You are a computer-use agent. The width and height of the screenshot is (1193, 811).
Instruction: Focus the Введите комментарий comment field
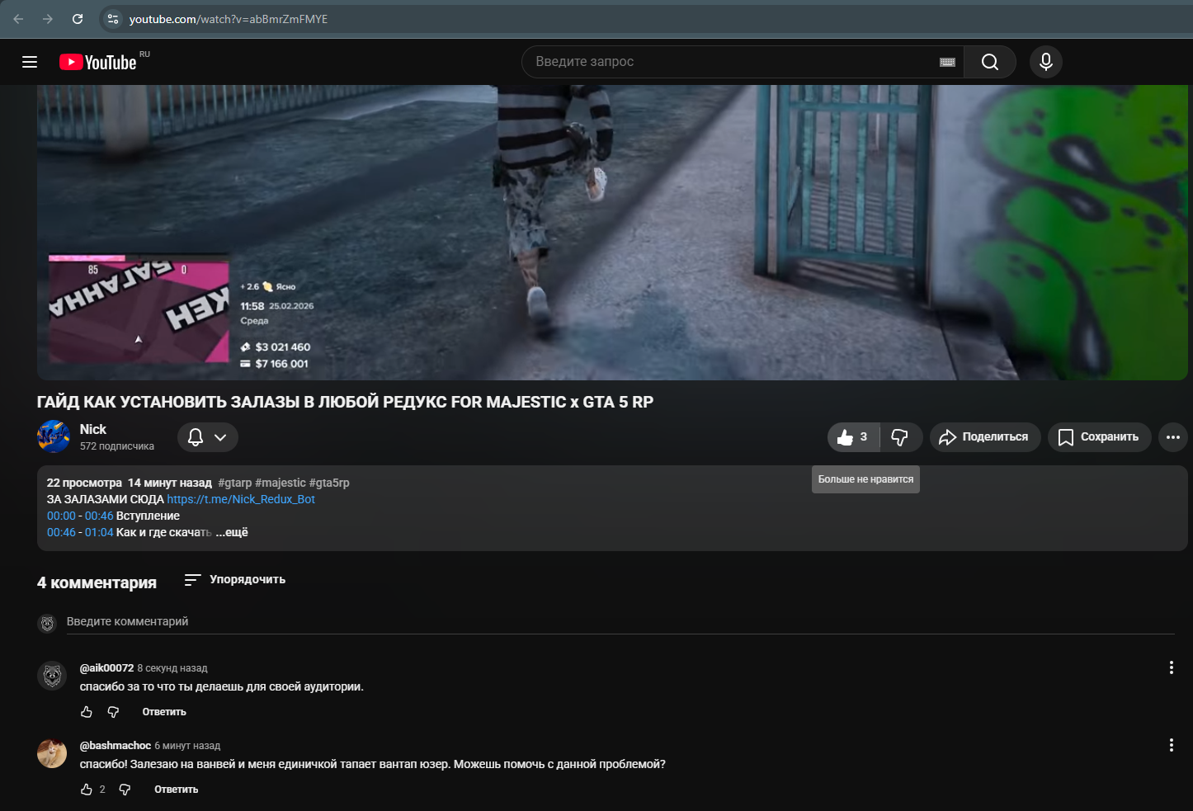620,622
